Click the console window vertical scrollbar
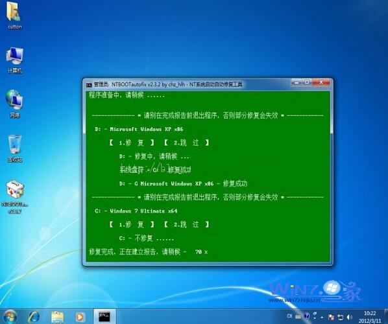388x324 pixels. [x=332, y=176]
